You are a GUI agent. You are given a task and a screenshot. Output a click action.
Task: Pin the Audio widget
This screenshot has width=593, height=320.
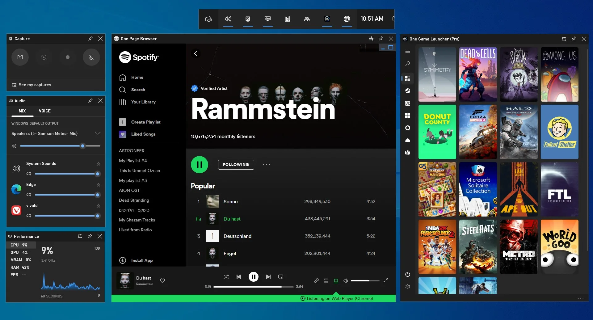click(x=90, y=101)
